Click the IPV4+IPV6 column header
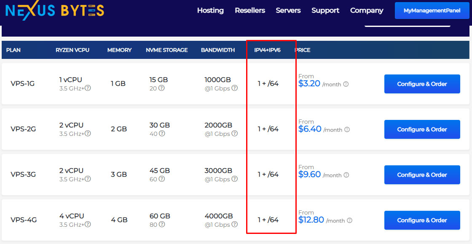The height and width of the screenshot is (244, 472). click(x=267, y=50)
